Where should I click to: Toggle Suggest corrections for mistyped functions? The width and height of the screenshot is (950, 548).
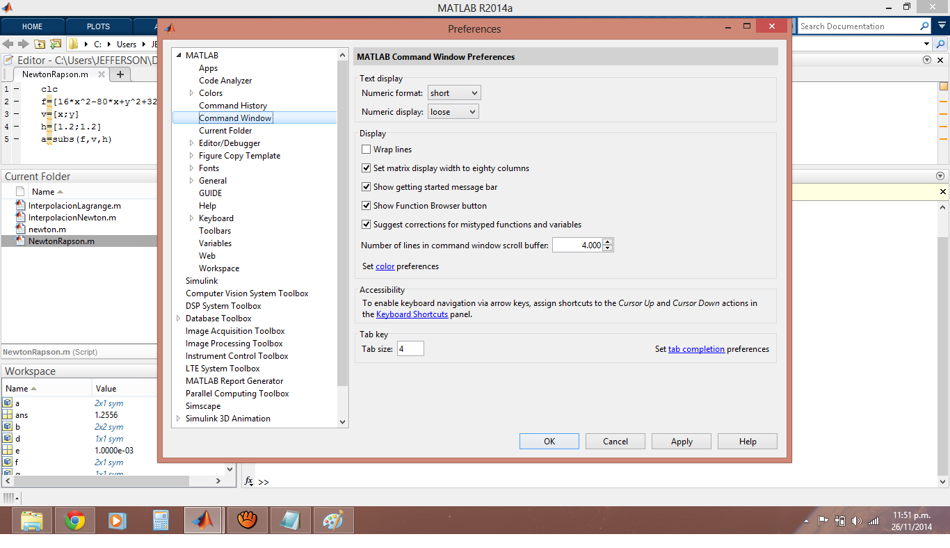click(367, 225)
